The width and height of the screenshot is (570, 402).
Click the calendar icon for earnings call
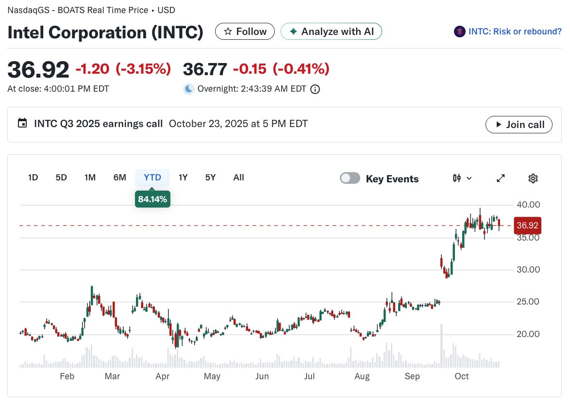click(22, 123)
